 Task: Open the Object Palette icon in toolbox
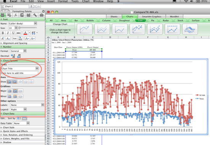point(9,15)
